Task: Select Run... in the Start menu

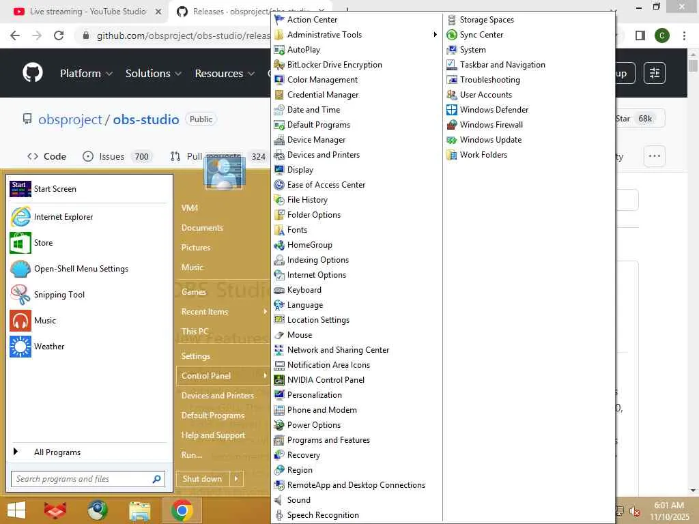Action: coord(192,455)
